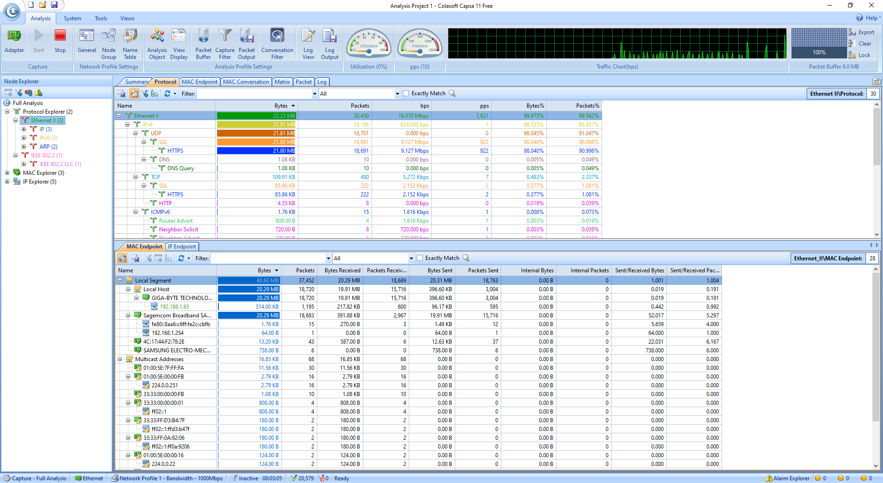883x483 pixels.
Task: Switch to the Tools ribbon tab
Action: coord(101,18)
